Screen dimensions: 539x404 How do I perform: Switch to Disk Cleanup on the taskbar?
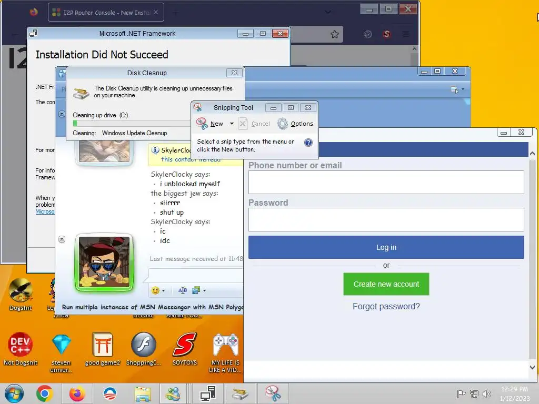pos(240,393)
